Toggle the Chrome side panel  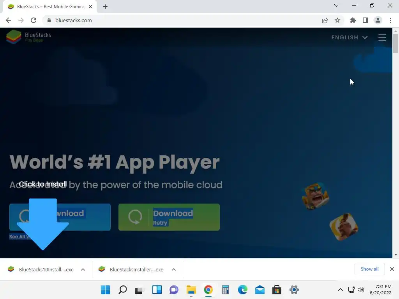click(365, 20)
